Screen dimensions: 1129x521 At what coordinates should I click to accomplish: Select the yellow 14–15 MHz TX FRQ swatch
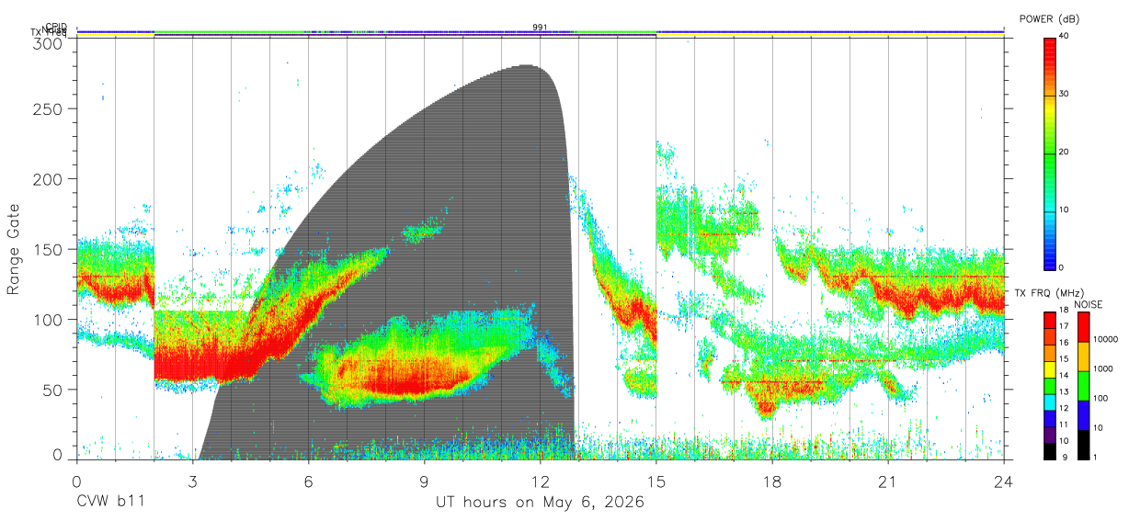point(1050,368)
